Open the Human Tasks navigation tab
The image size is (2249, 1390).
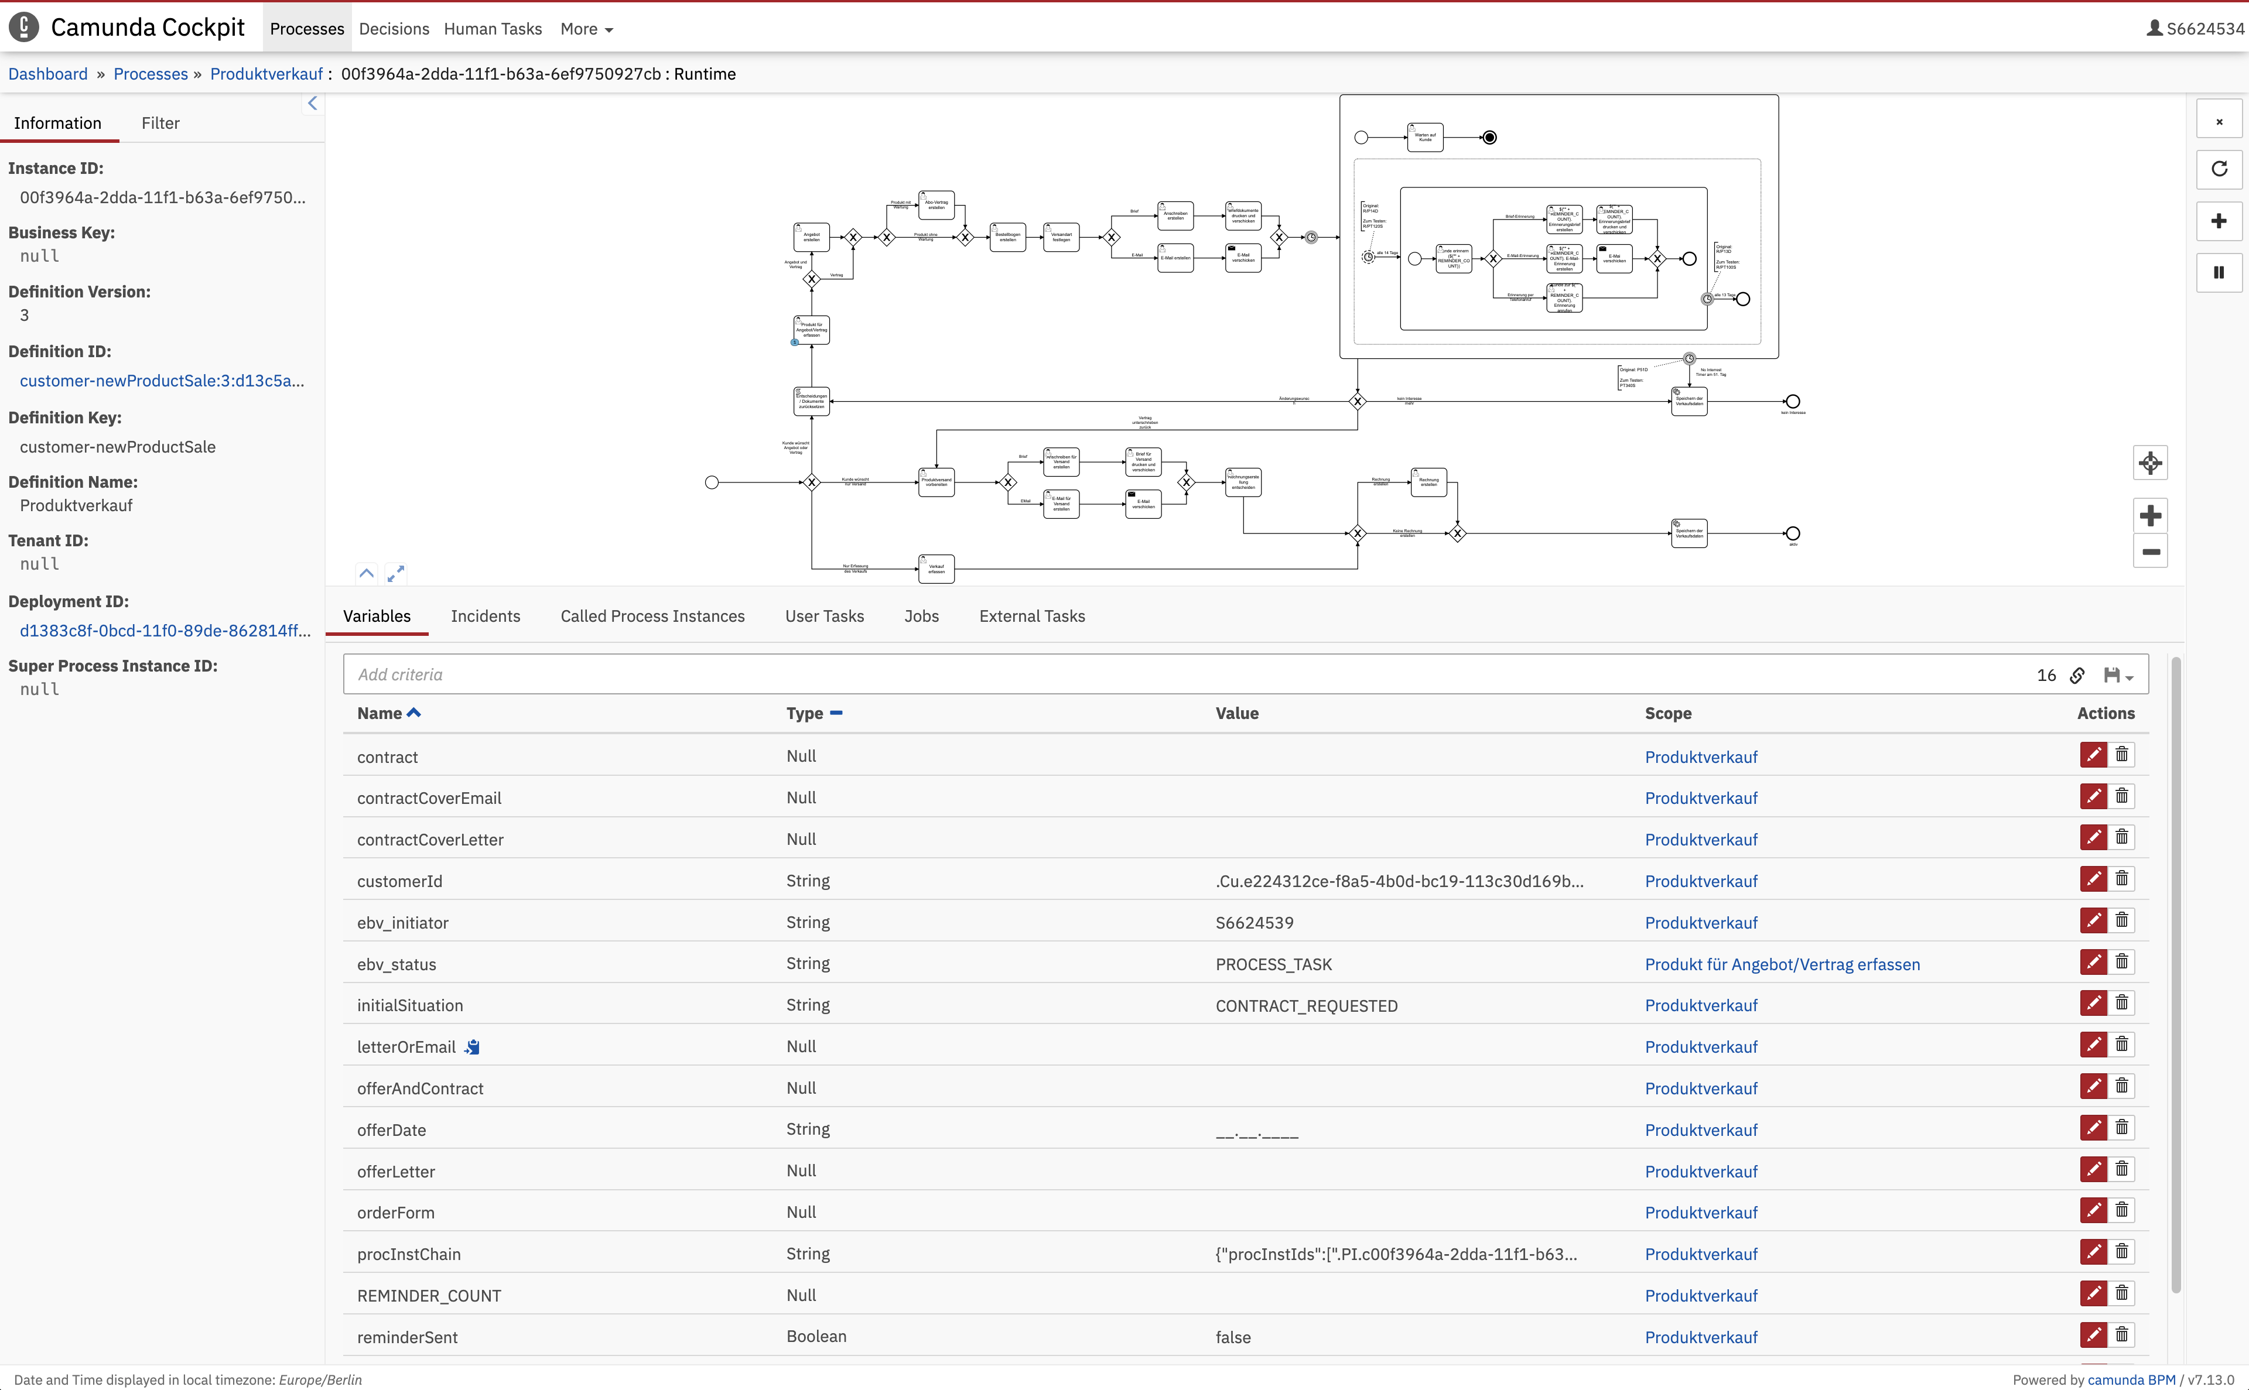pyautogui.click(x=493, y=29)
